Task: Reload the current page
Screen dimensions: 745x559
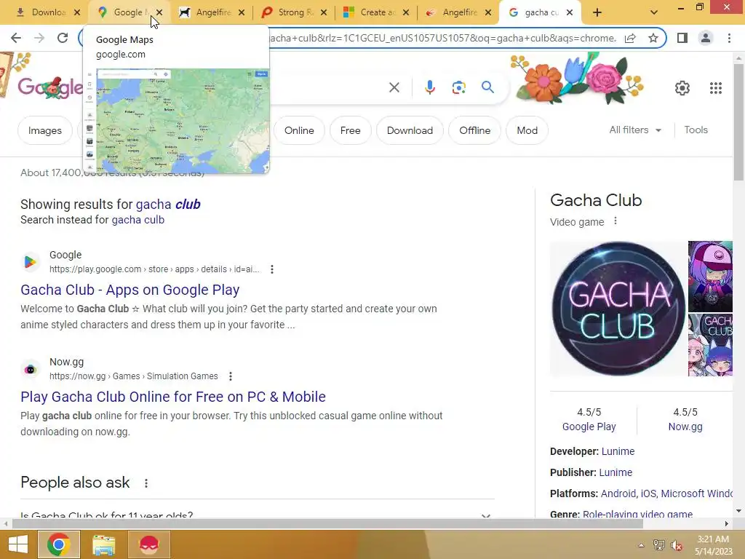Action: pyautogui.click(x=63, y=38)
